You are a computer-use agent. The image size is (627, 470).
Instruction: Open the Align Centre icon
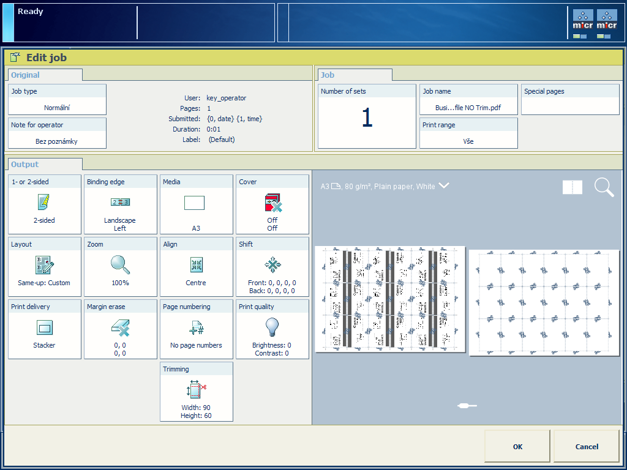196,265
